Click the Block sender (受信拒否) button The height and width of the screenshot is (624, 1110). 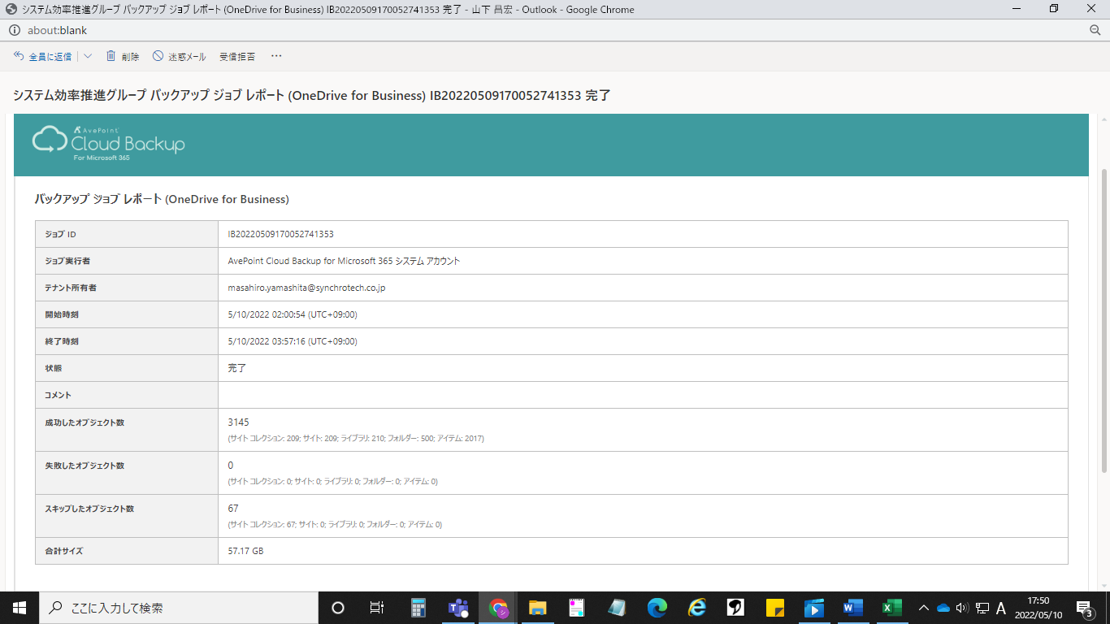(237, 57)
